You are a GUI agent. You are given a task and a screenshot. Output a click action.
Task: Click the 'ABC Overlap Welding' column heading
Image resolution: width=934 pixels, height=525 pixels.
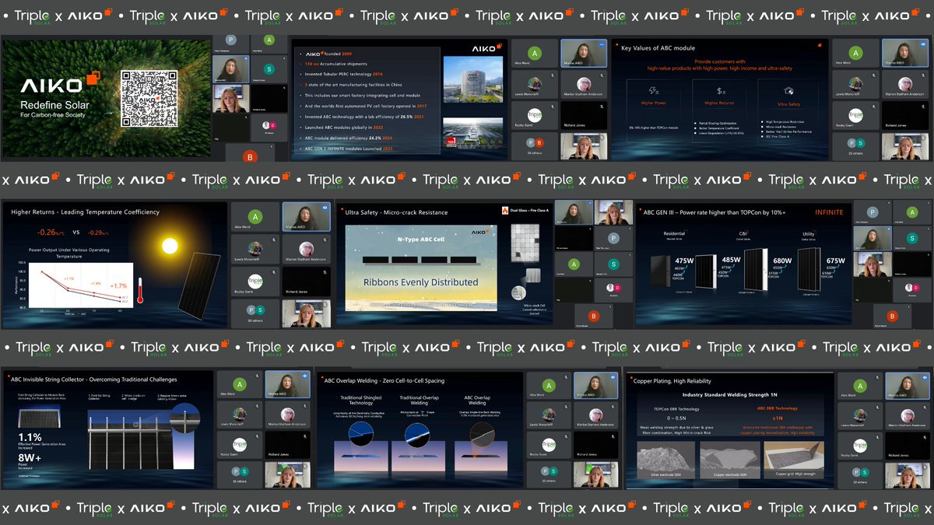(477, 400)
